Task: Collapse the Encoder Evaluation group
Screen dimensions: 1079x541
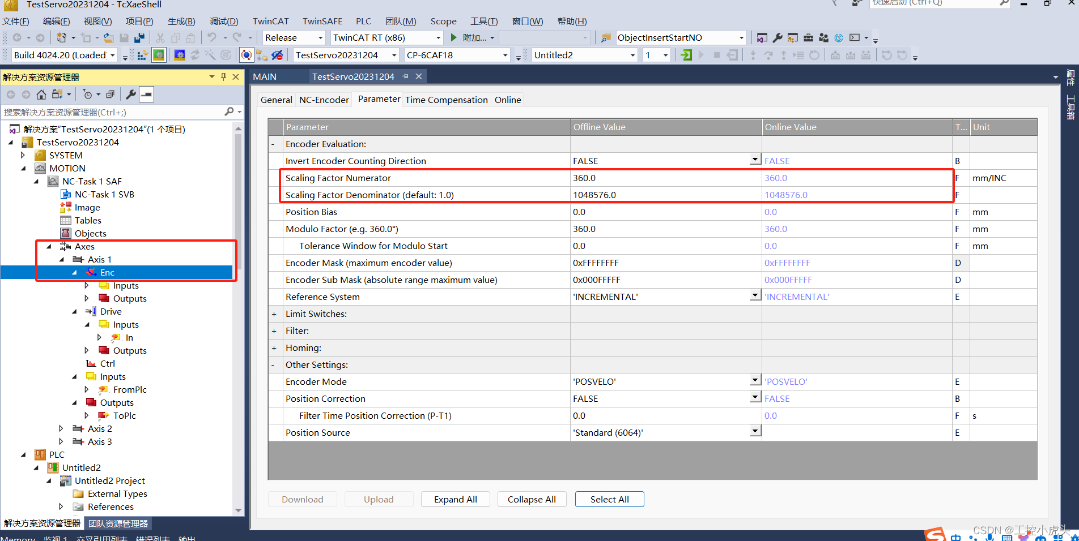Action: 273,144
